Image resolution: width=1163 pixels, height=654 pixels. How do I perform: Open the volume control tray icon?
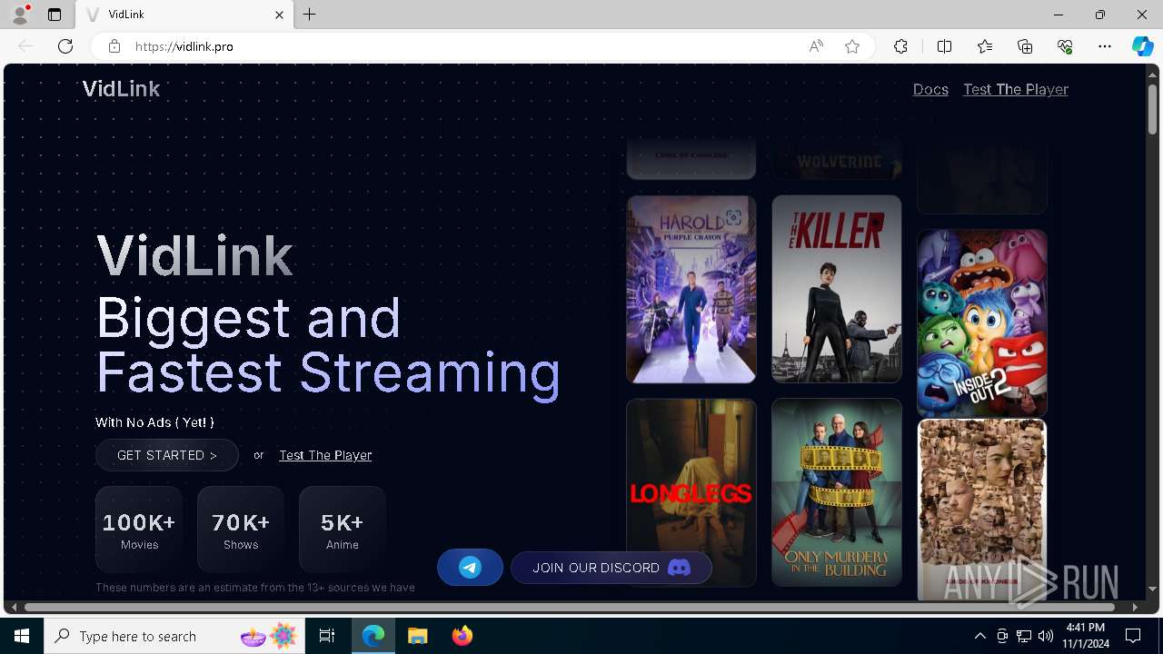pyautogui.click(x=1046, y=636)
